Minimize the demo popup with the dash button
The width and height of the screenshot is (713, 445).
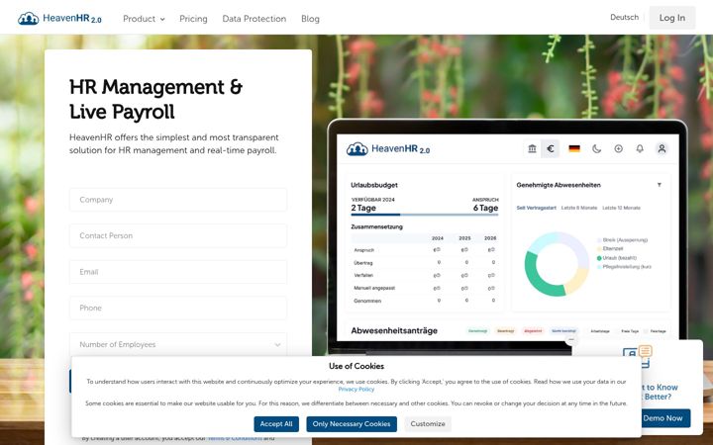[571, 339]
